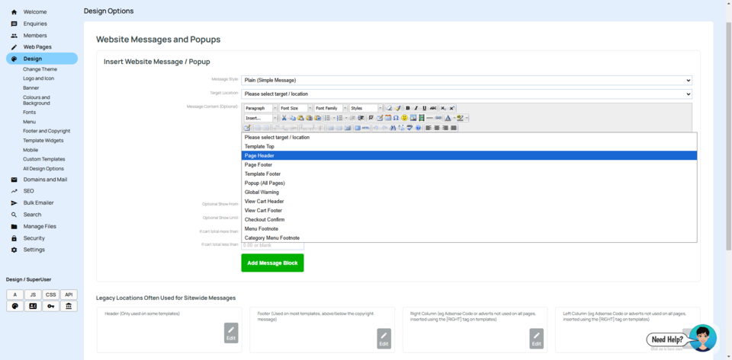The image size is (732, 360).
Task: Open the Message Style dropdown
Action: coord(466,80)
